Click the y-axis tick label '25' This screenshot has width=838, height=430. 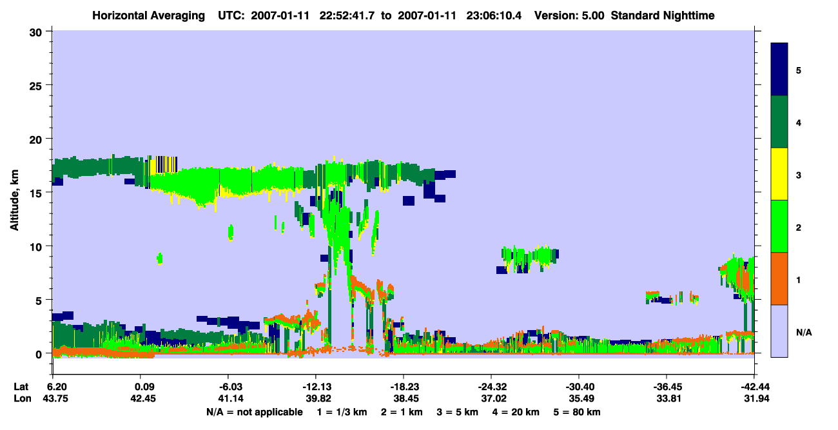pyautogui.click(x=37, y=85)
